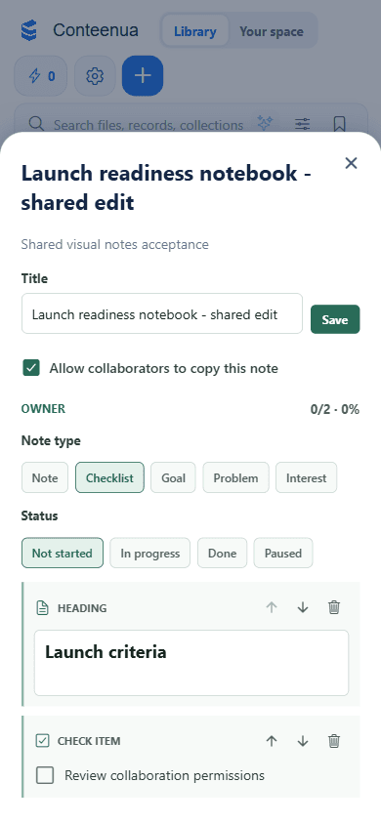The height and width of the screenshot is (824, 381).
Task: Delete the Check item block
Action: pos(334,741)
